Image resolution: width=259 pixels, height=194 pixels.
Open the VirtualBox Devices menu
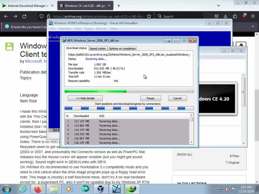101,29
